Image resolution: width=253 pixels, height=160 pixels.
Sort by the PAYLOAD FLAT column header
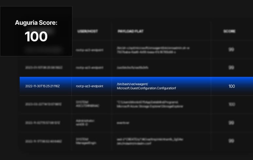click(x=130, y=31)
